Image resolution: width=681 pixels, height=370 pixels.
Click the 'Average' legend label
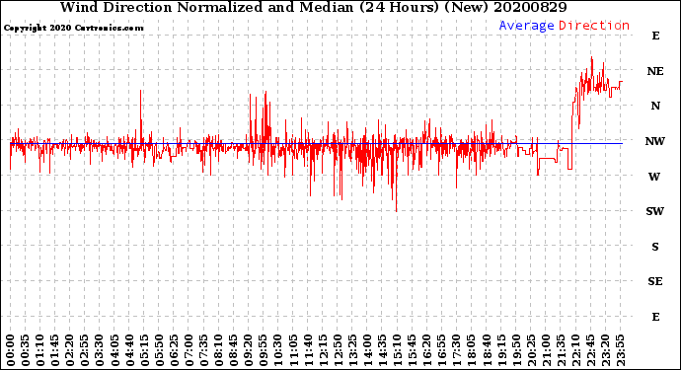click(526, 26)
